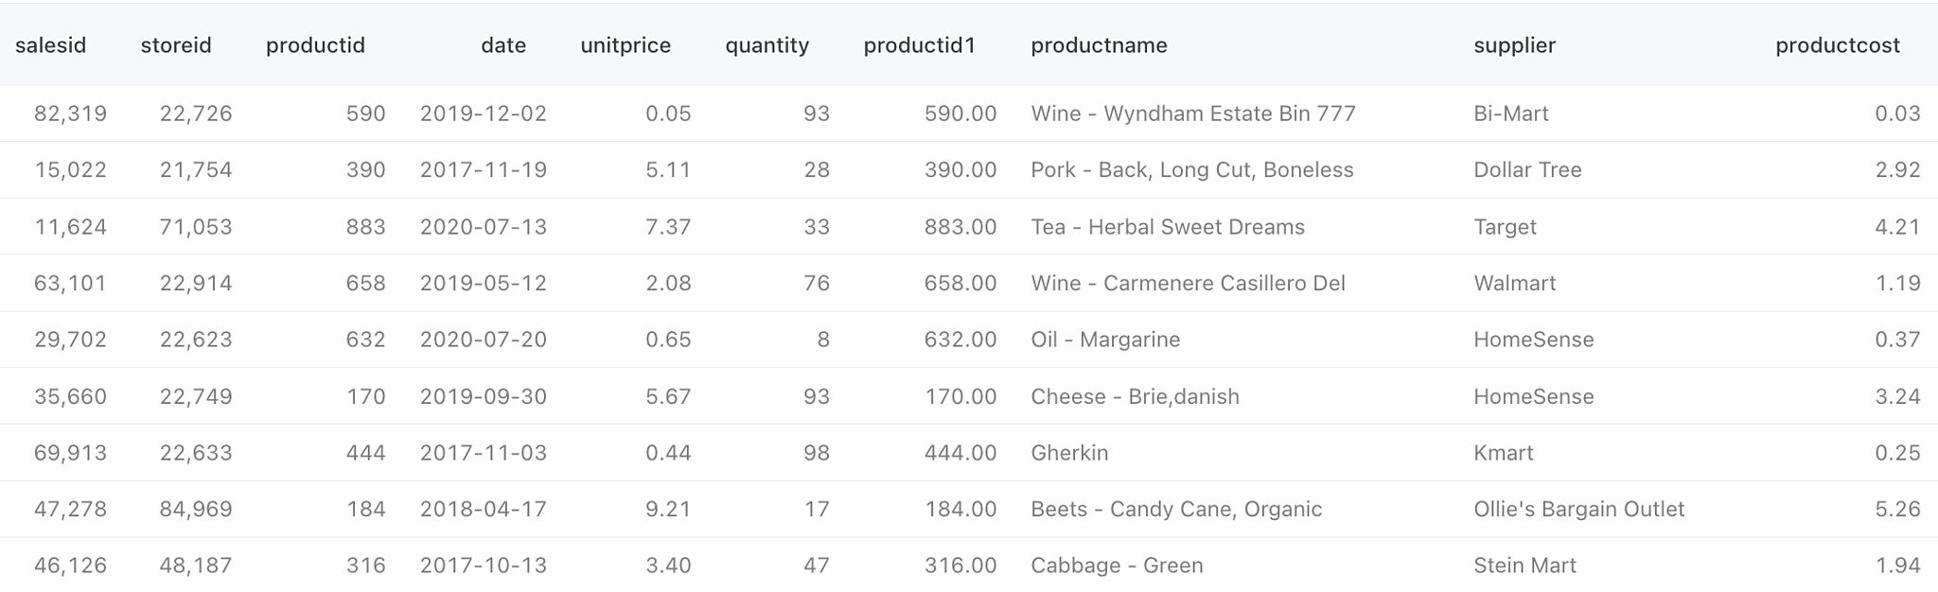Click salesid cell 63,101
This screenshot has height=592, width=1938.
tap(70, 284)
